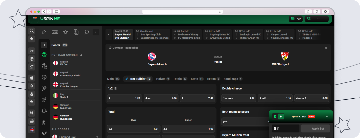Select the ice hockey stick sport icon
This screenshot has height=138, width=360.
[x=44, y=99]
